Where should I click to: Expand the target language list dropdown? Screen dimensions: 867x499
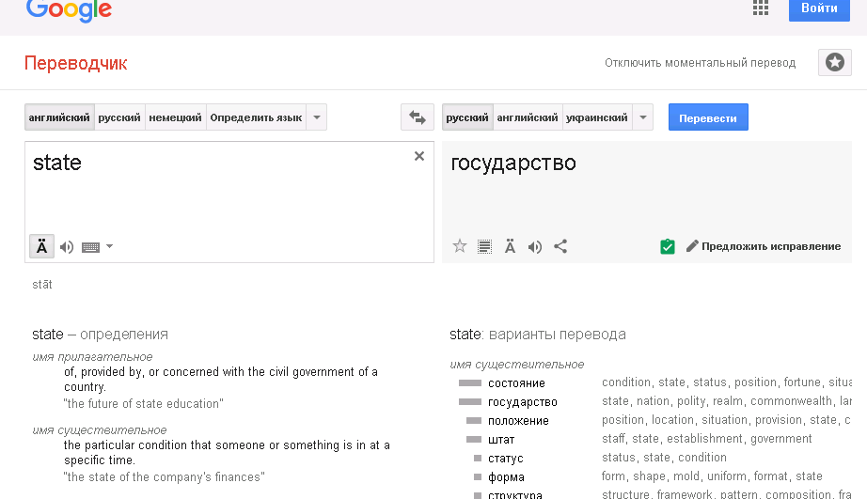click(643, 117)
